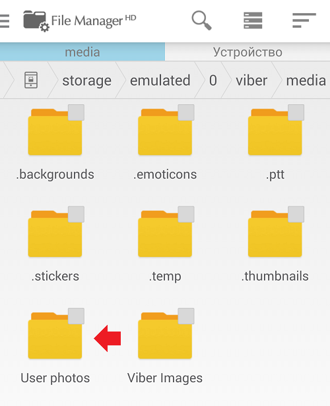Screen dimensions: 330x406
Task: Jump to emulated breadcrumb segment
Action: pos(160,80)
